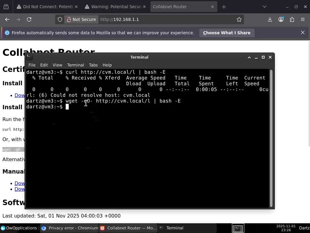Open the Firefox downloads panel
310x233 pixels.
(x=270, y=19)
